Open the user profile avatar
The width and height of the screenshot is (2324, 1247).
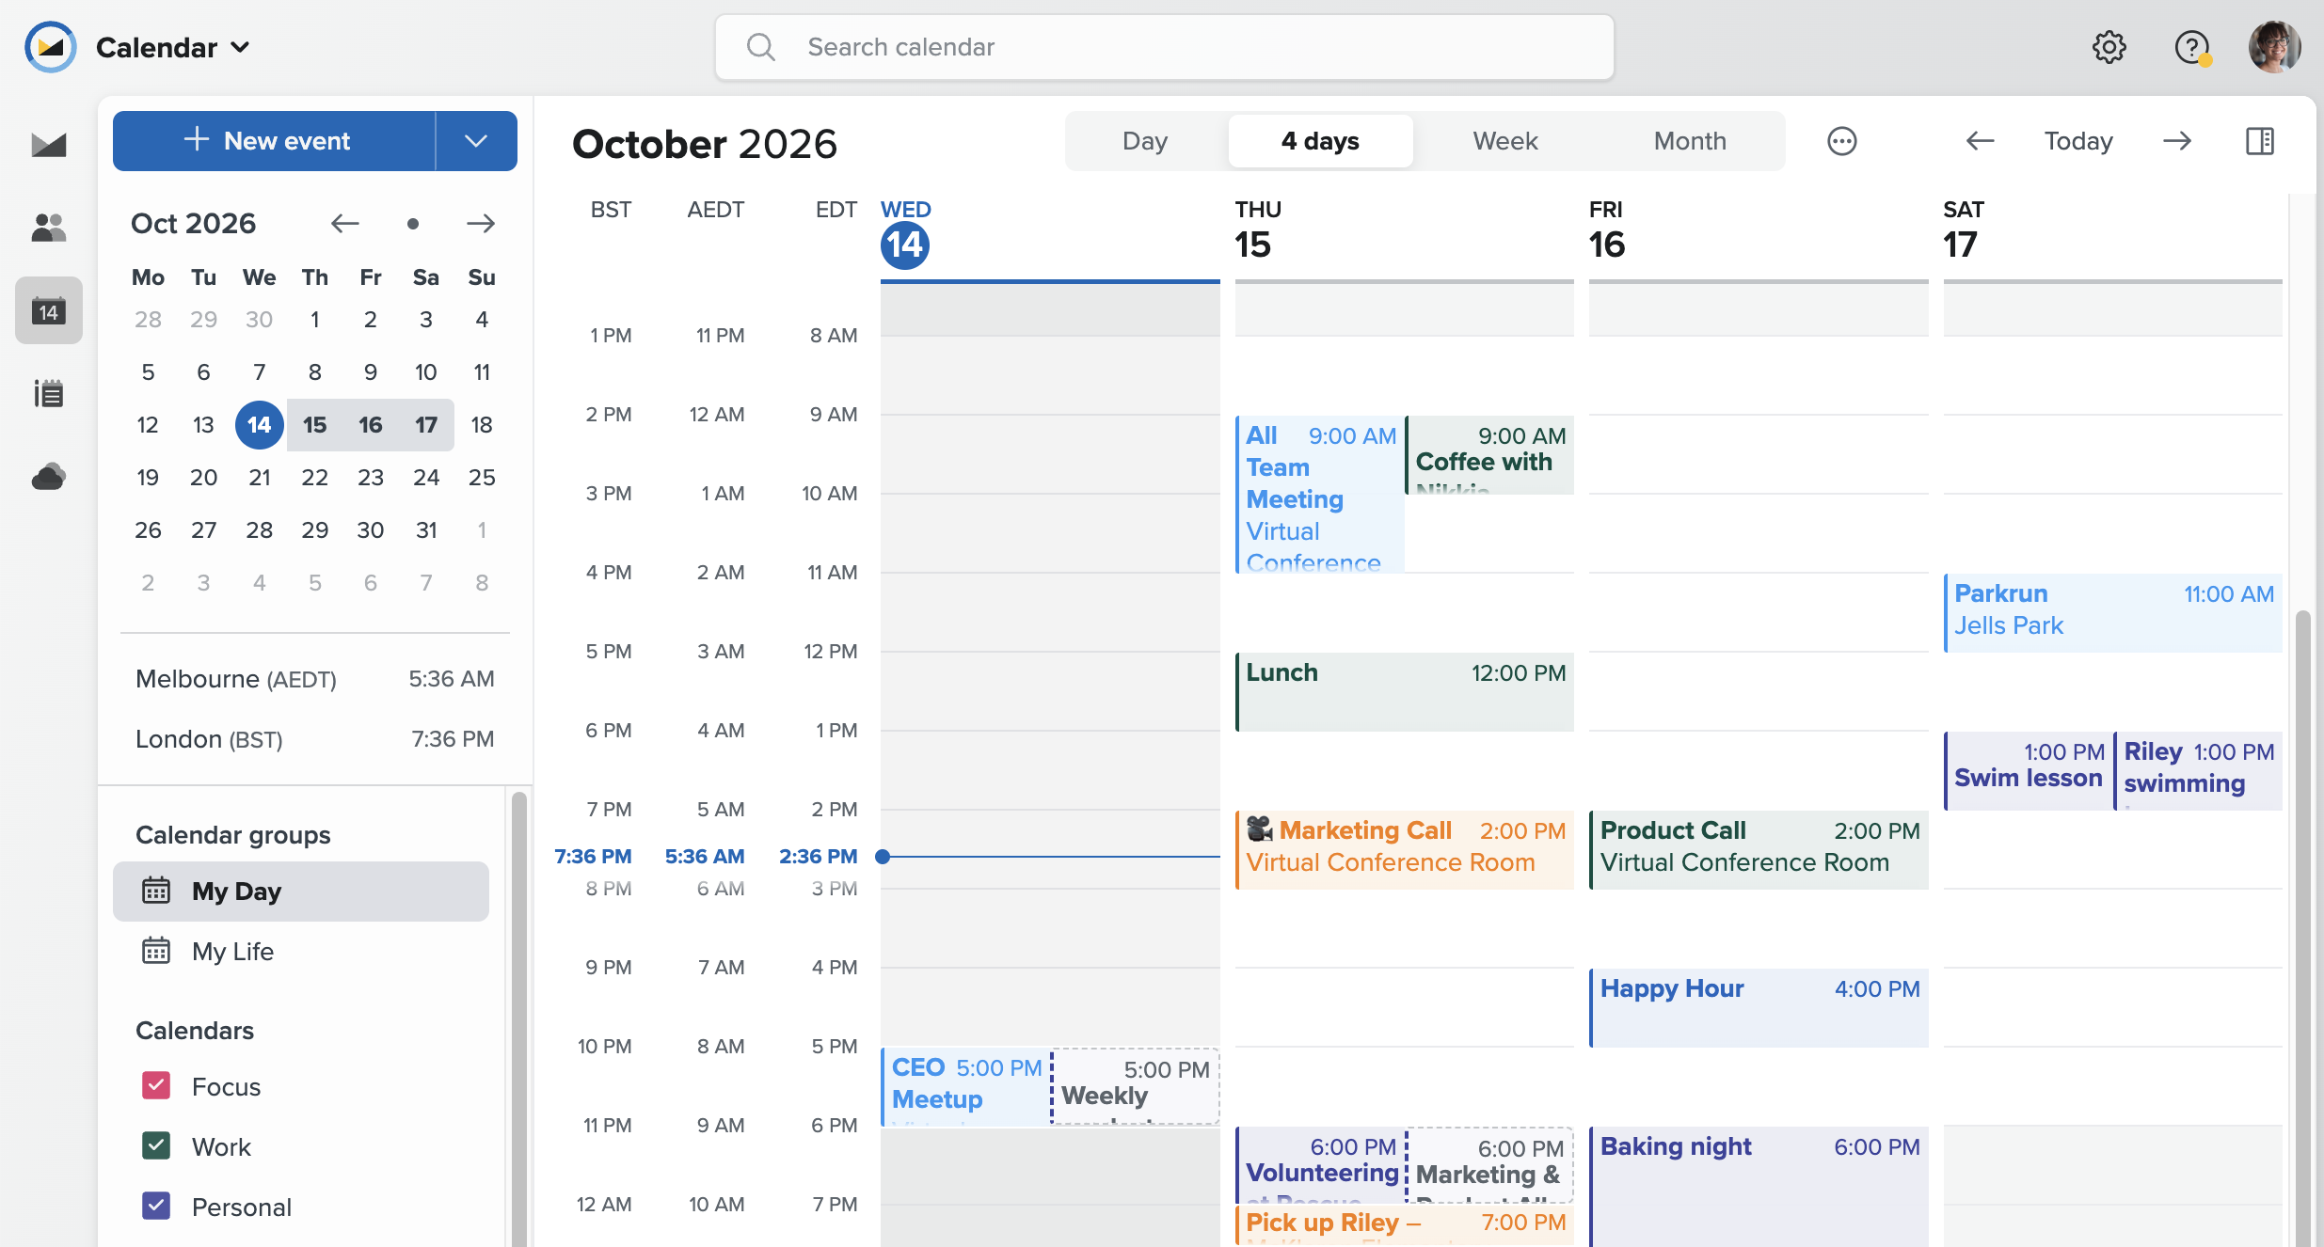coord(2275,47)
